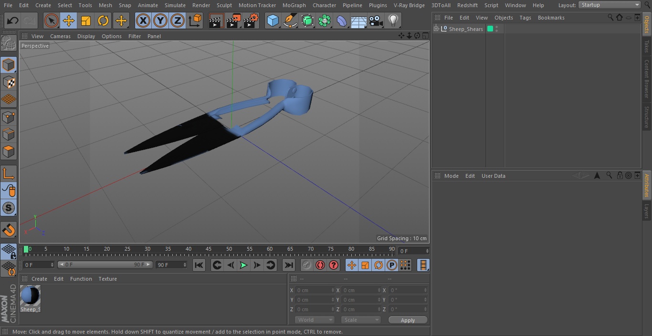Toggle Sheep_Shears visibility dots

coord(497,29)
